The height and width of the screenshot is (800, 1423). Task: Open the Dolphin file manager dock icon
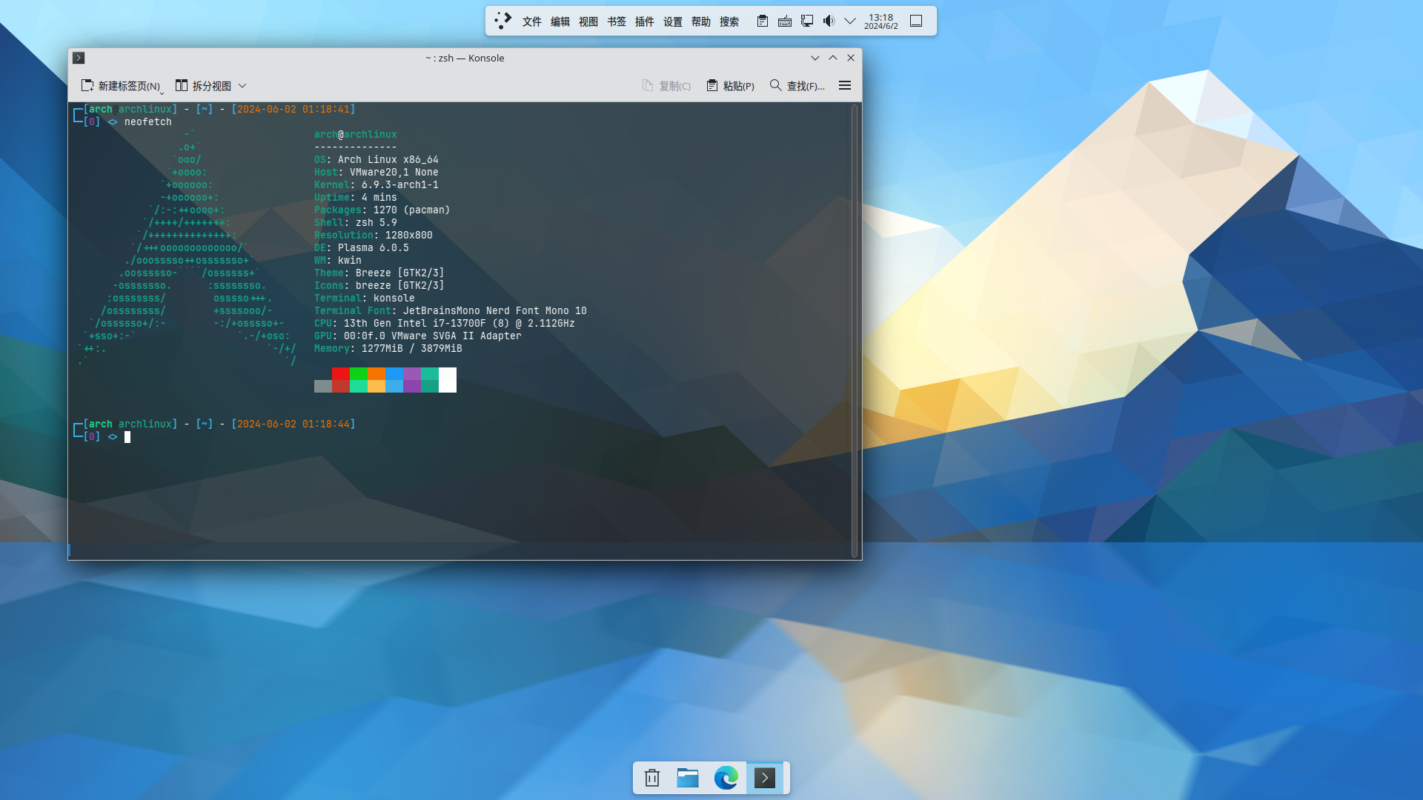pos(688,778)
